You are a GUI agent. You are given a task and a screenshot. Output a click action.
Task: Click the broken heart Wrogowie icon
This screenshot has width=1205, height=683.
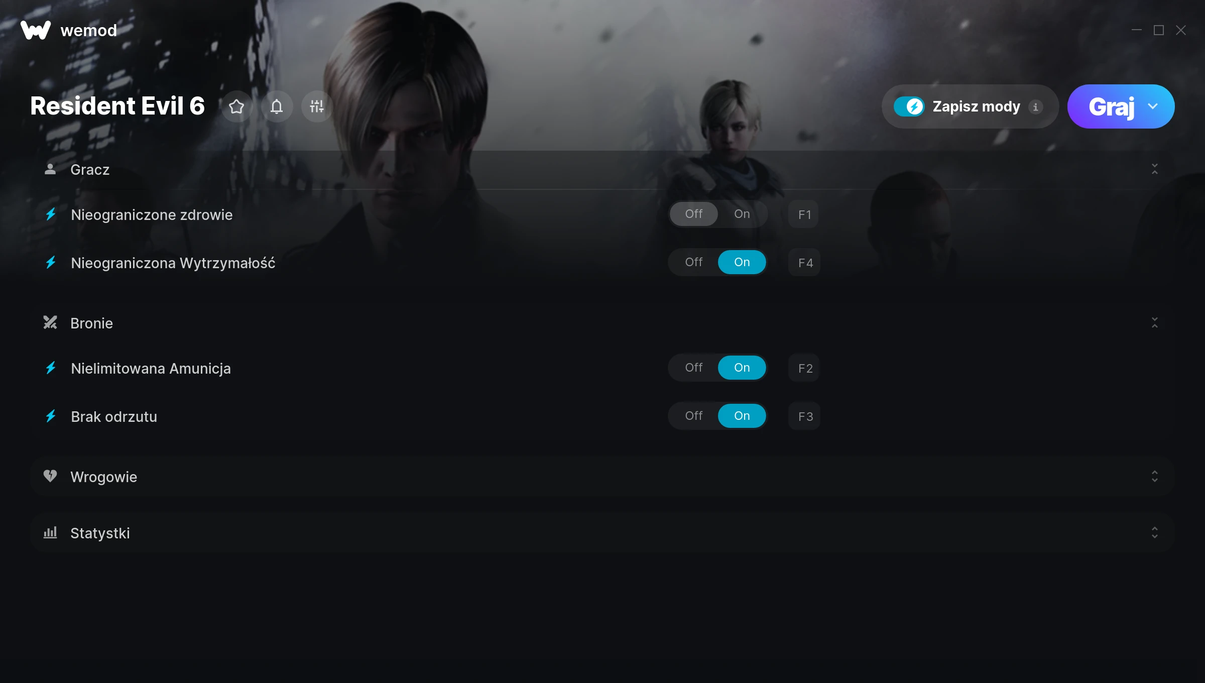(x=50, y=476)
